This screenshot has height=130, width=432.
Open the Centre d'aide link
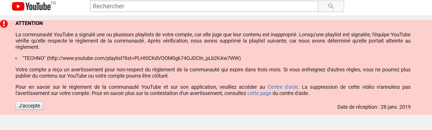283,87
